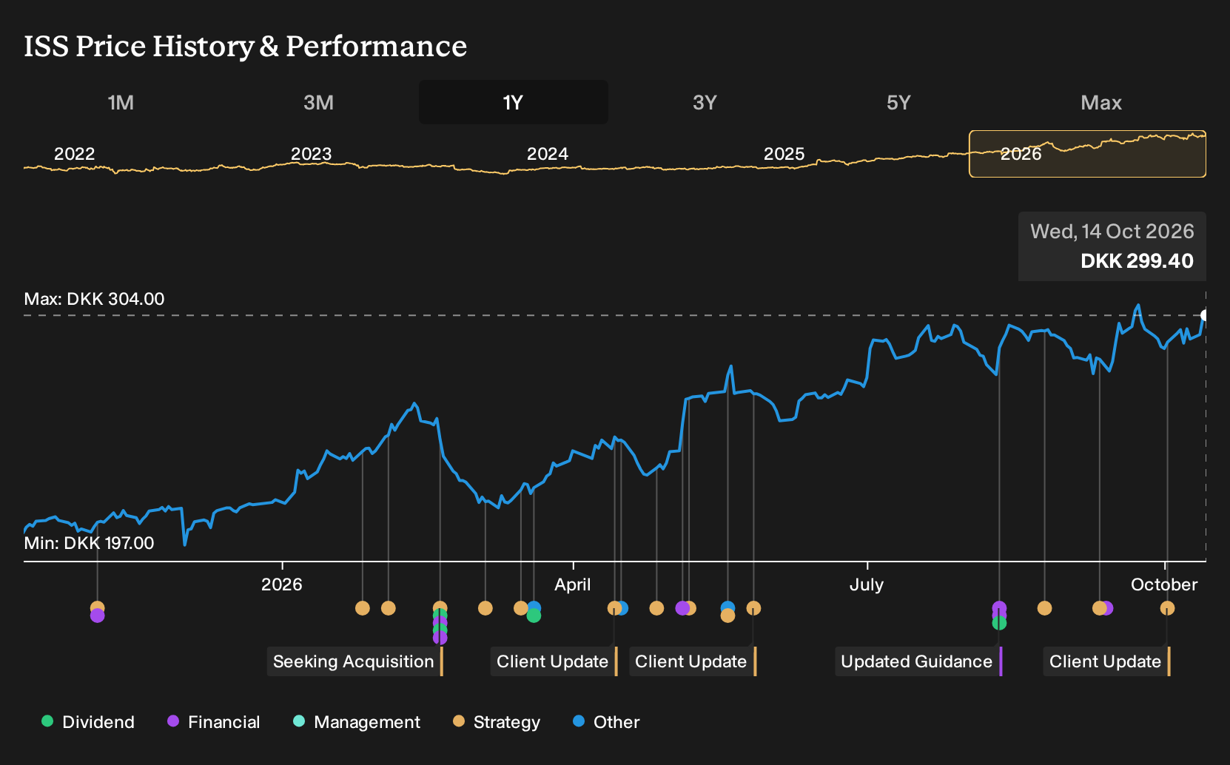
Task: Toggle the Dividend legend filter
Action: 88,722
